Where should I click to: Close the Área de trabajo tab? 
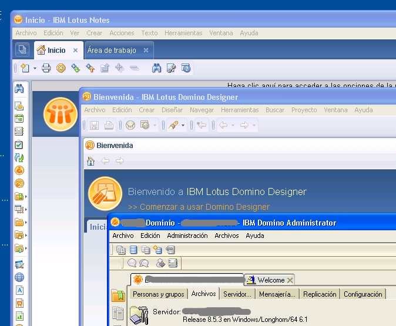coord(146,51)
